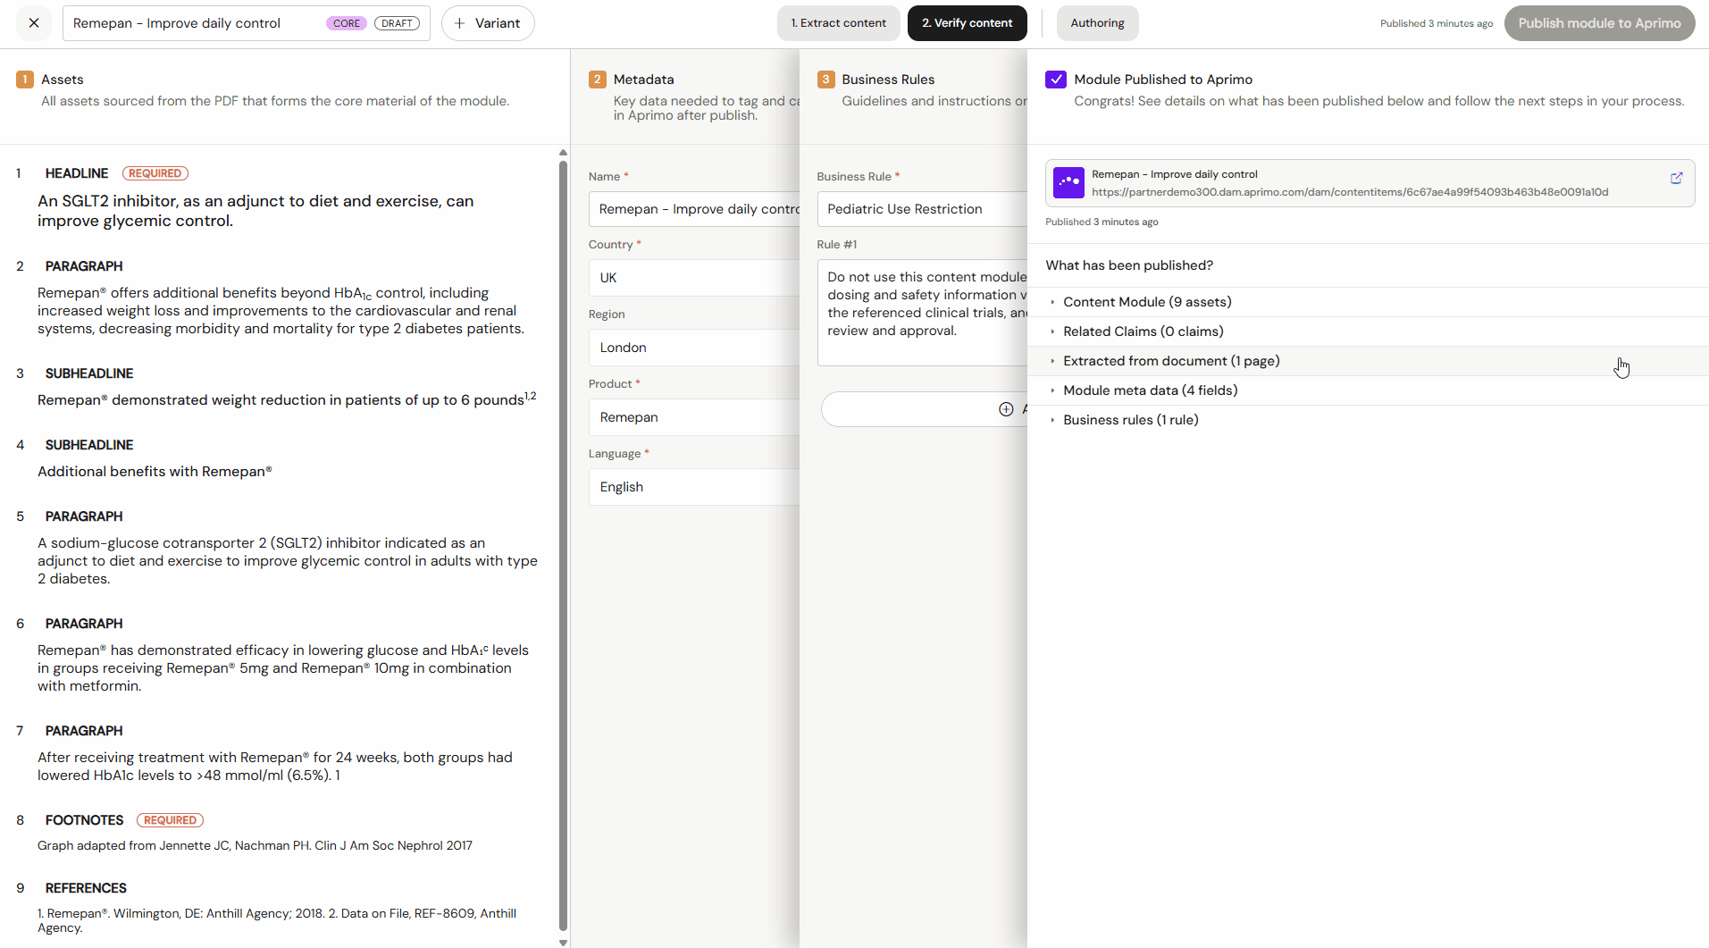
Task: Click the Business Rules section heading
Action: 888,80
